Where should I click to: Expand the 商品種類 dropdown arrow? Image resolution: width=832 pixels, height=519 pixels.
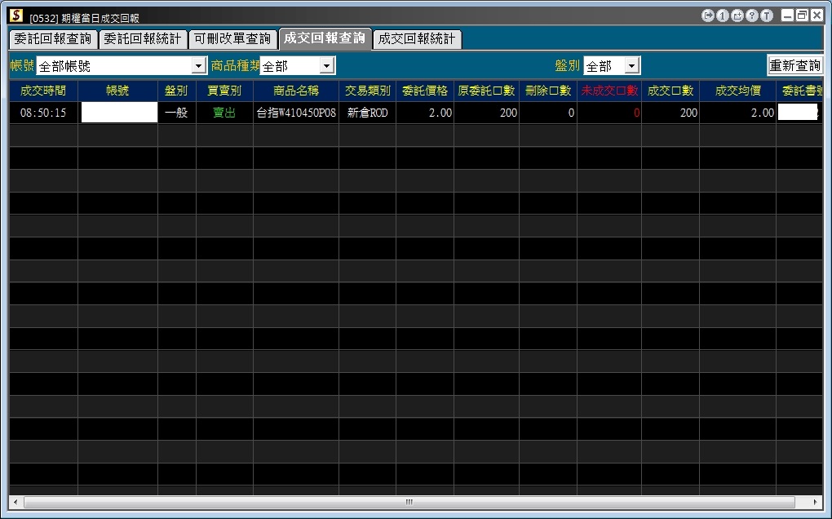(x=327, y=66)
